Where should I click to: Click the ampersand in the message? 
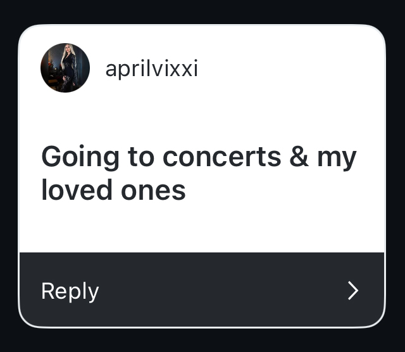299,157
